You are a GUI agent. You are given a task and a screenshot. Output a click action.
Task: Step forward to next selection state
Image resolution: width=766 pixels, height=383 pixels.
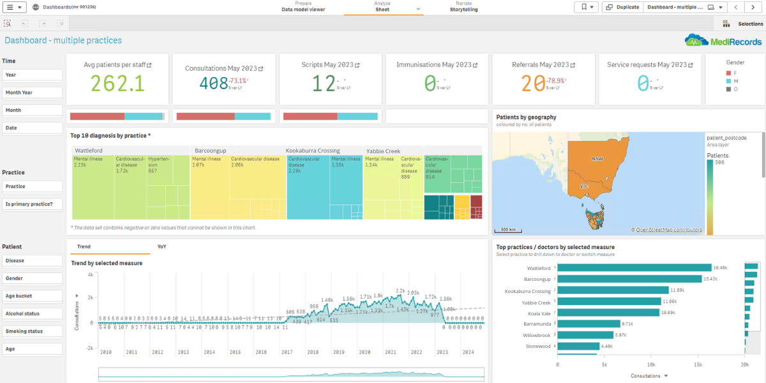click(42, 23)
